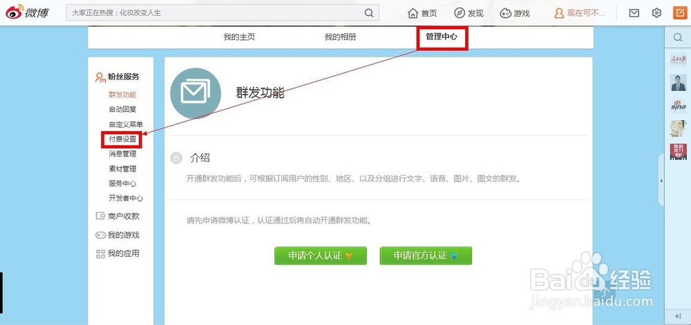
Task: Click the 商户收款 wallet icon
Action: 100,216
